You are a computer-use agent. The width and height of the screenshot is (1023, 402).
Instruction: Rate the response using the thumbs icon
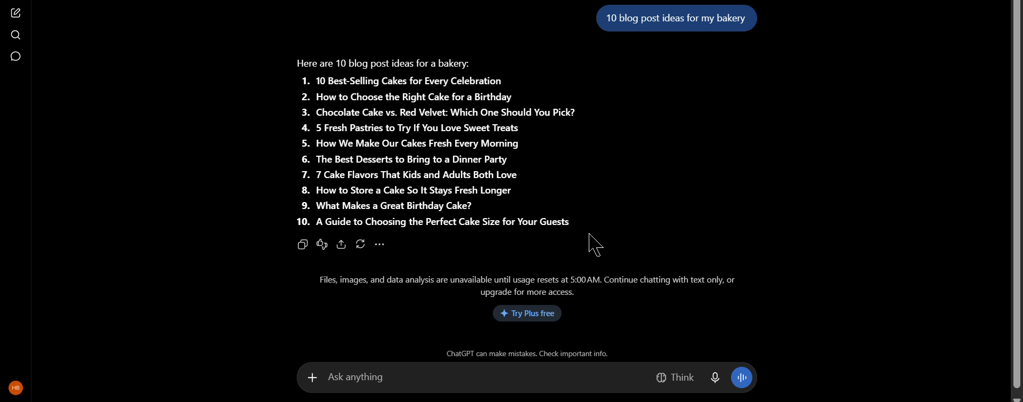(x=322, y=245)
